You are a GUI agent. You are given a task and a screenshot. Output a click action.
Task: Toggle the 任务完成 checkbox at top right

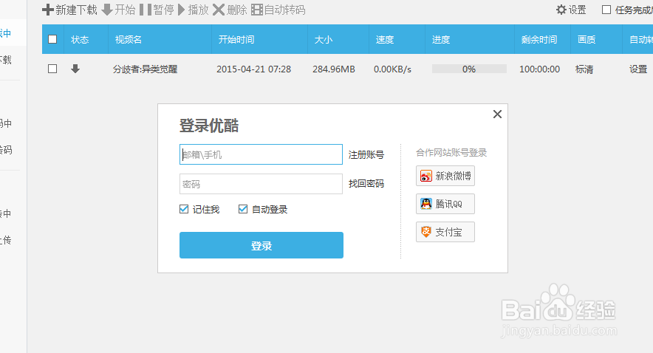click(x=606, y=10)
